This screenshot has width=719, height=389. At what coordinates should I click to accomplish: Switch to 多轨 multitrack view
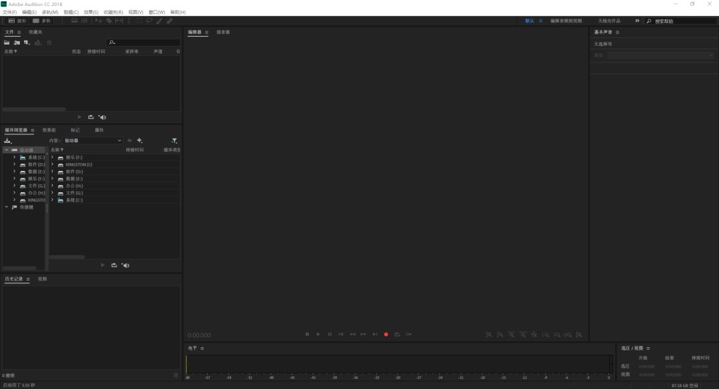coord(42,21)
